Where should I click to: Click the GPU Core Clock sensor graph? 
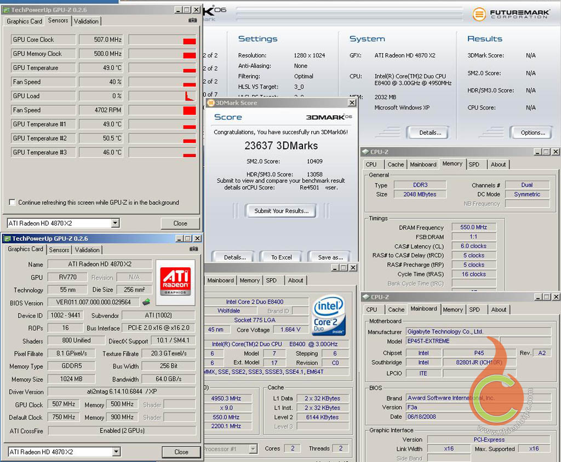click(x=162, y=40)
